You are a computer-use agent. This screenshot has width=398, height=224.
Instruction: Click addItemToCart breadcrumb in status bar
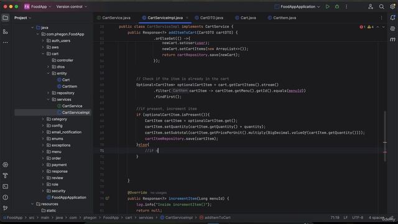click(215, 218)
